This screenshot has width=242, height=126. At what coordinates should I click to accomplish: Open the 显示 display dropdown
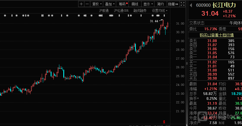pos(148,4)
